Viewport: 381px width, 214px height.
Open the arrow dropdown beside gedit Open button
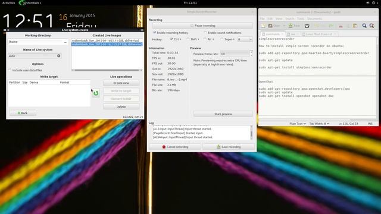tap(284, 26)
